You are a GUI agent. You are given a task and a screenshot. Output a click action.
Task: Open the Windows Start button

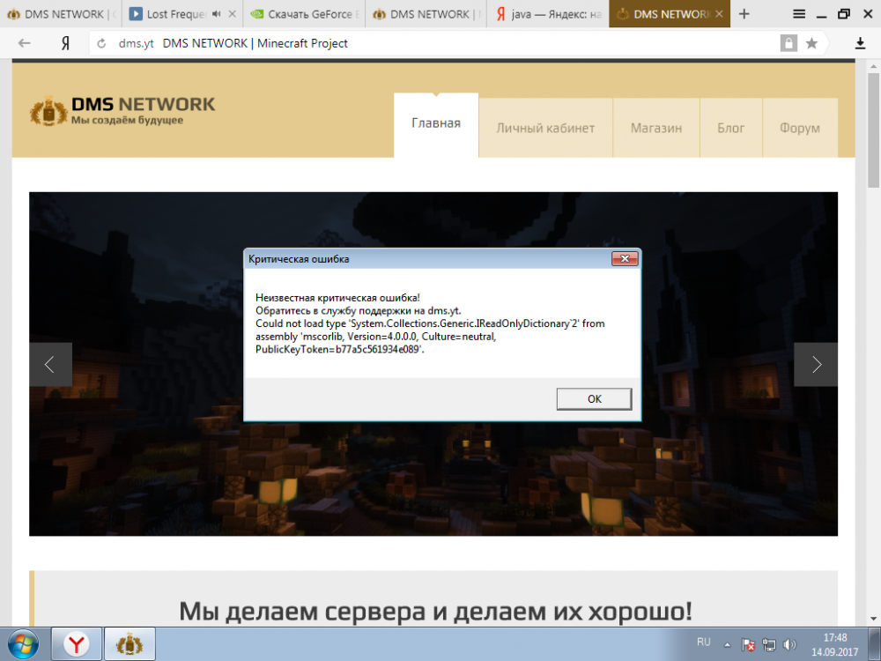click(x=23, y=644)
